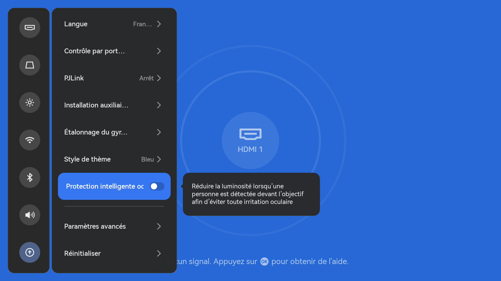
Task: Expand the PJLink chevron arrow
Action: (159, 78)
